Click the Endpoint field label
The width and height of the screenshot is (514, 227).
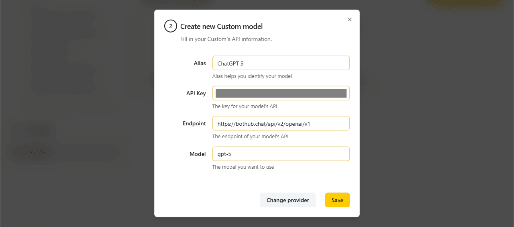(194, 124)
